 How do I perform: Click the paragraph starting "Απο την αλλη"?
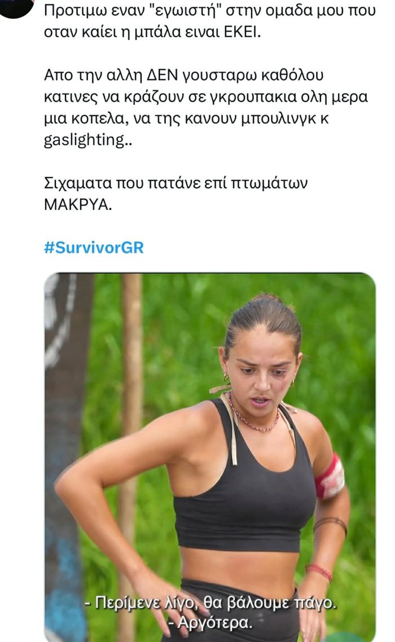pos(206,108)
